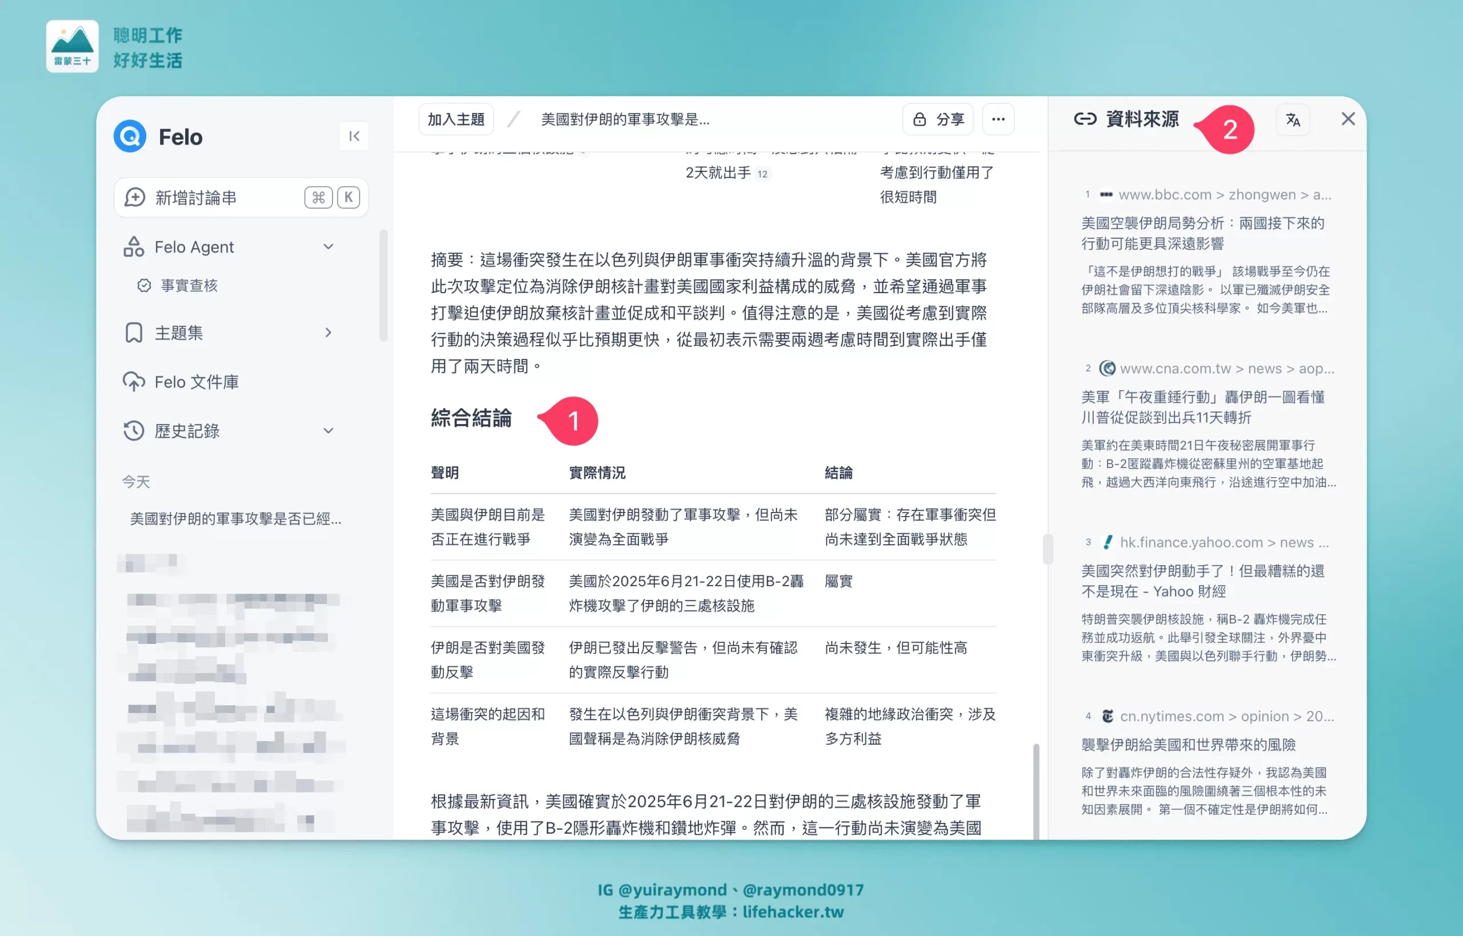Open source link www.cna.com.tw
The width and height of the screenshot is (1463, 936).
[1226, 369]
